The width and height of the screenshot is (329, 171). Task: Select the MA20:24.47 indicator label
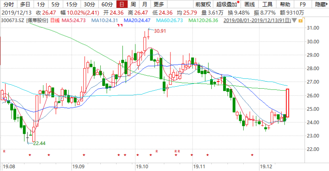click(x=137, y=21)
